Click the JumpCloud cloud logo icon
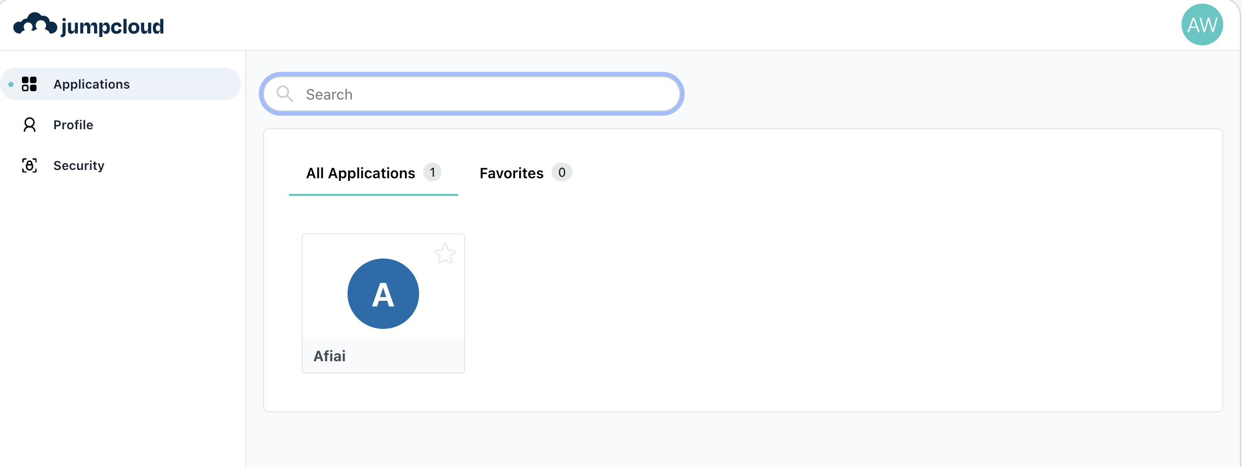This screenshot has height=467, width=1242. point(35,24)
